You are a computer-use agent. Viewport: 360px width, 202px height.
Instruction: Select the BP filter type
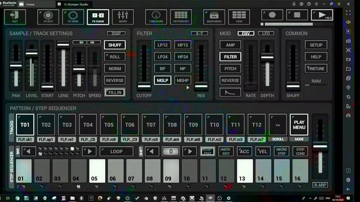point(163,68)
